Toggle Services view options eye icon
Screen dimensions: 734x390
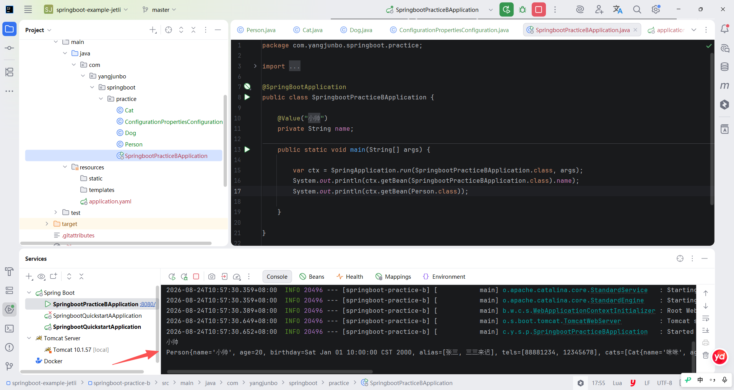coord(42,276)
